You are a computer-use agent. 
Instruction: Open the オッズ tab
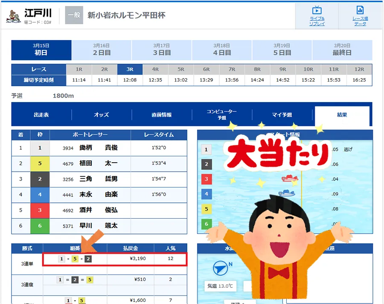pyautogui.click(x=102, y=115)
